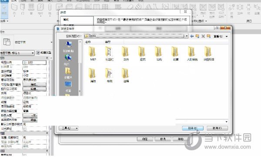
Task: Open the 结构 folder
Action: (159, 54)
